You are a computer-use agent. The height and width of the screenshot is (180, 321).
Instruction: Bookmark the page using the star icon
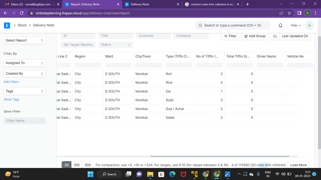pyautogui.click(x=289, y=13)
